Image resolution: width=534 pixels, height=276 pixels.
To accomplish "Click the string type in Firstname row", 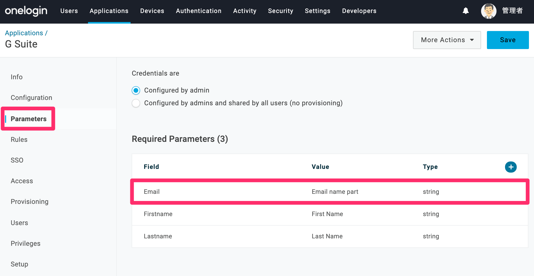I will (431, 214).
